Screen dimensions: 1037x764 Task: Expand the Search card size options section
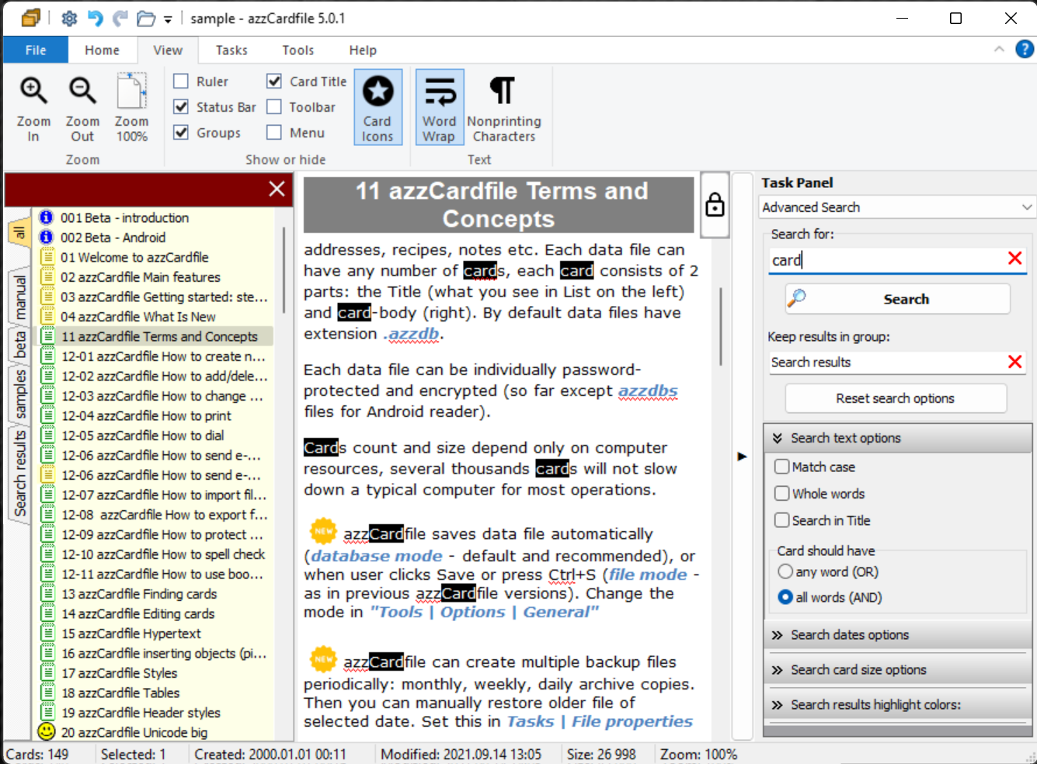[x=898, y=670]
